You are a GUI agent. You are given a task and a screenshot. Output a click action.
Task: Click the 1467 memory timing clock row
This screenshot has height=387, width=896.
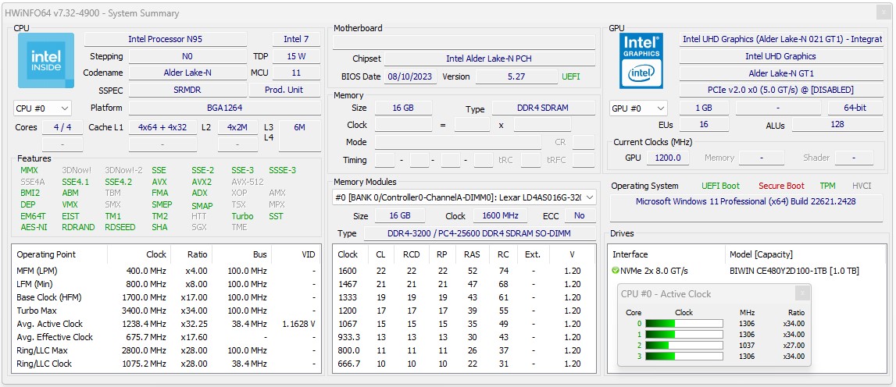pyautogui.click(x=464, y=284)
